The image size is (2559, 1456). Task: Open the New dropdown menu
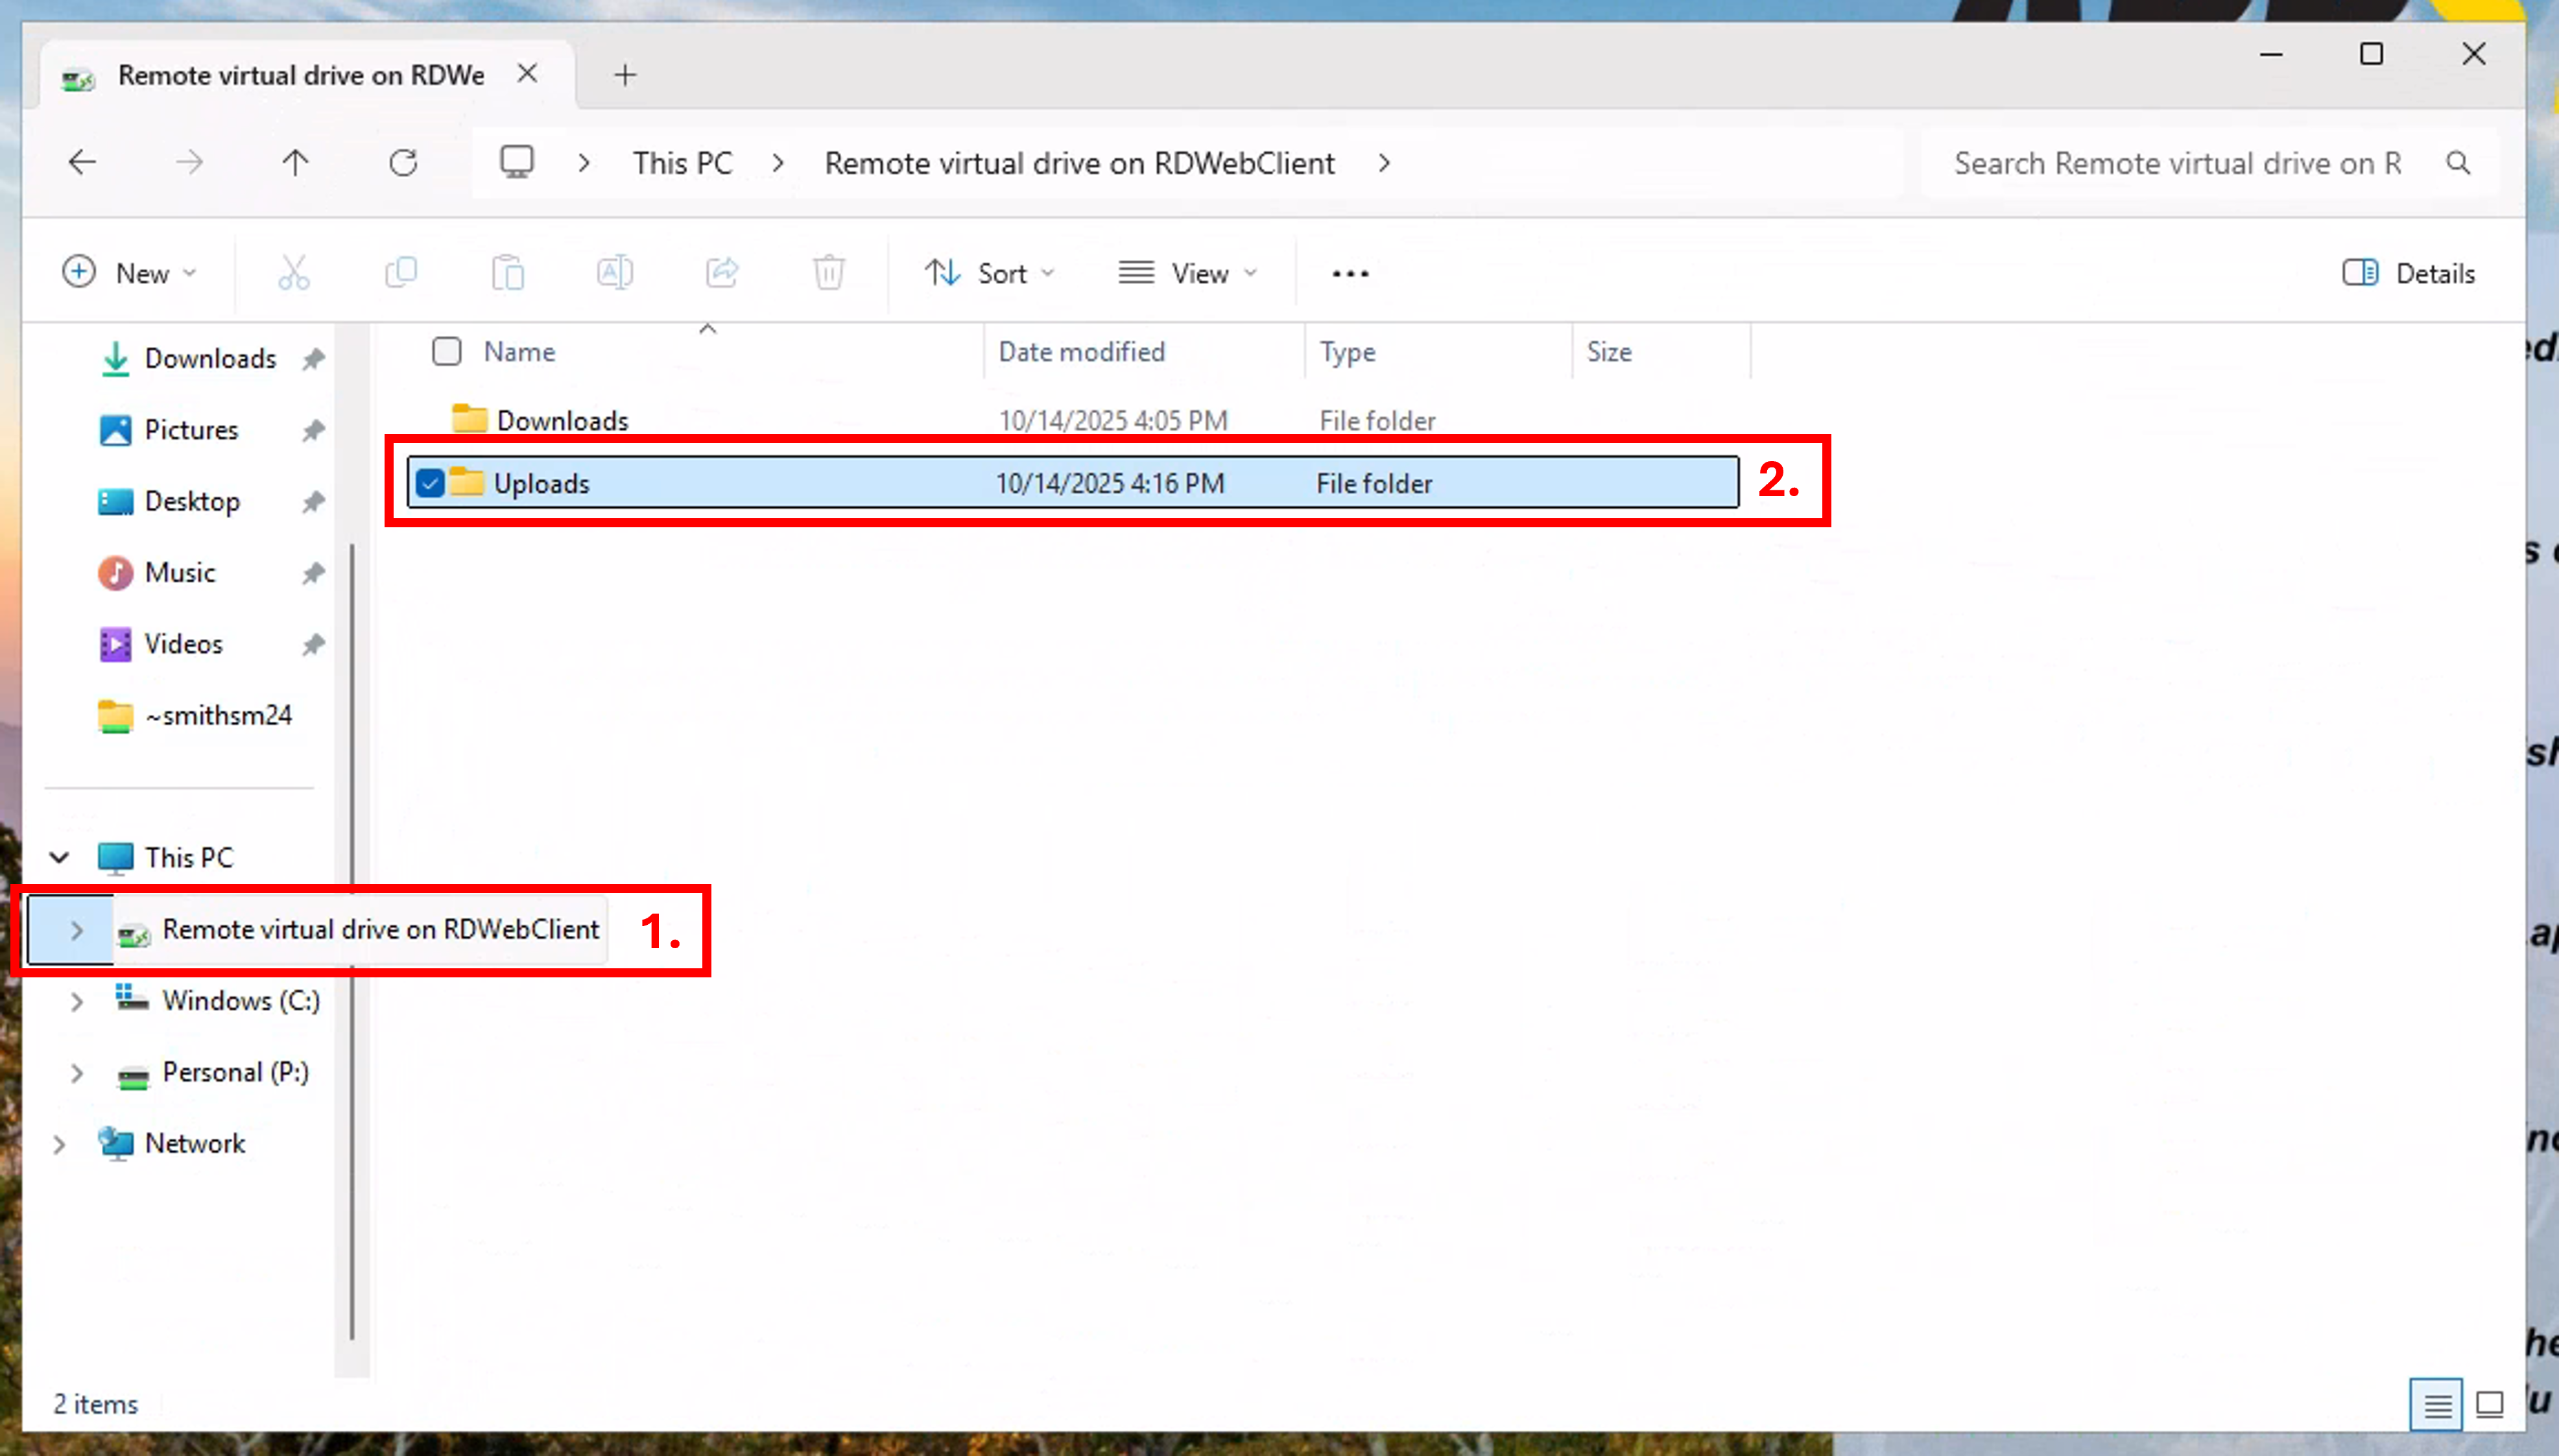pyautogui.click(x=130, y=273)
